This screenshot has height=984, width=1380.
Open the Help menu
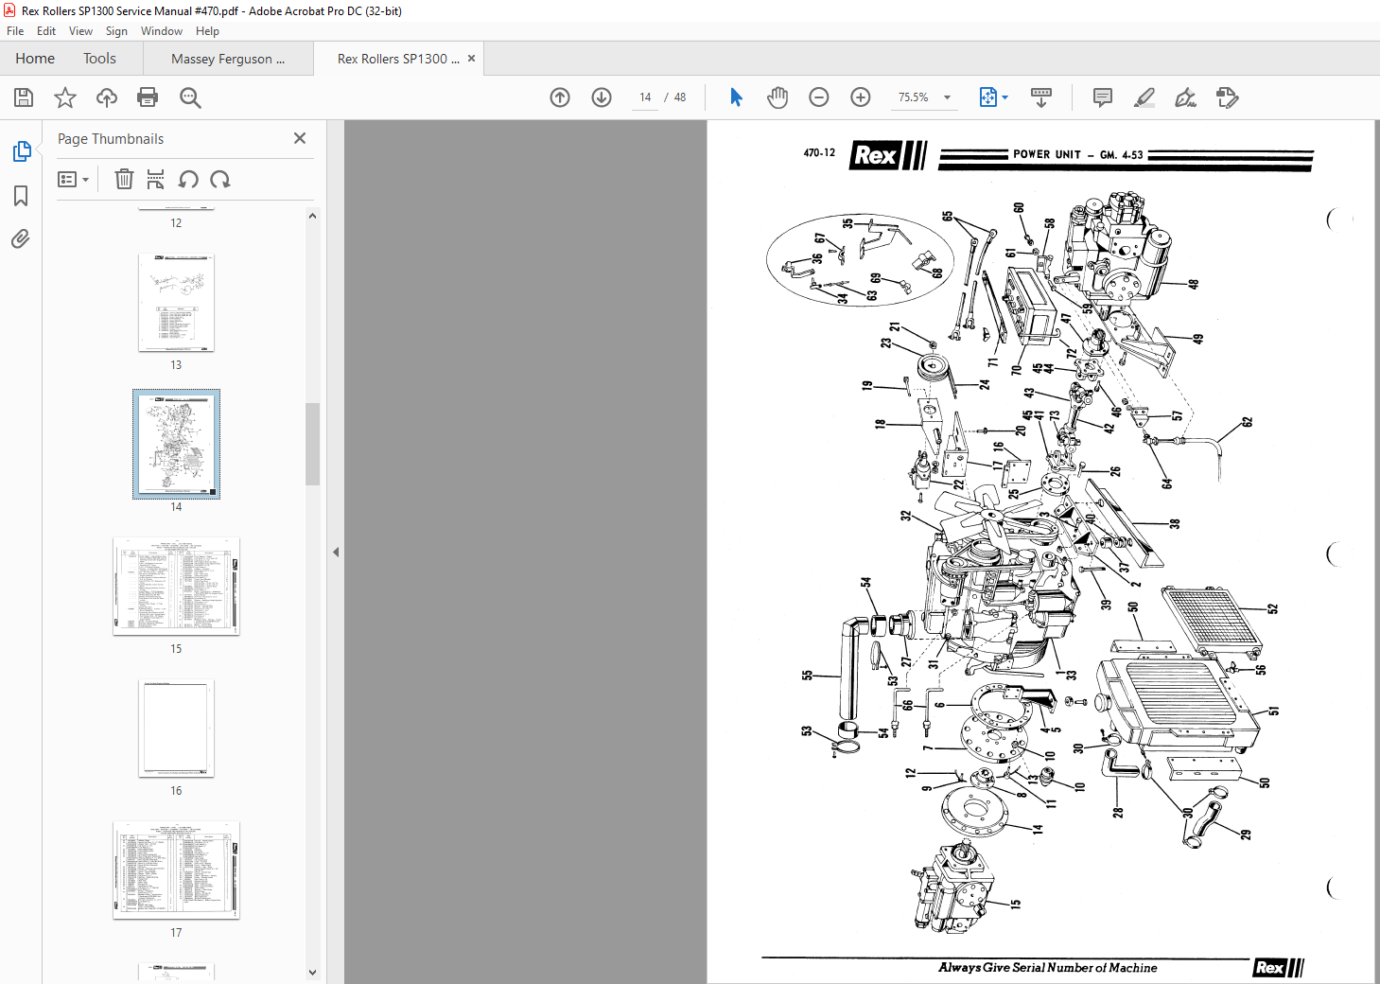click(207, 31)
